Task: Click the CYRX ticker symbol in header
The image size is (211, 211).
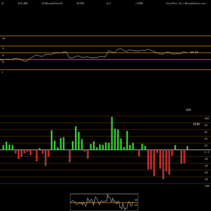Action: pyautogui.click(x=140, y=3)
